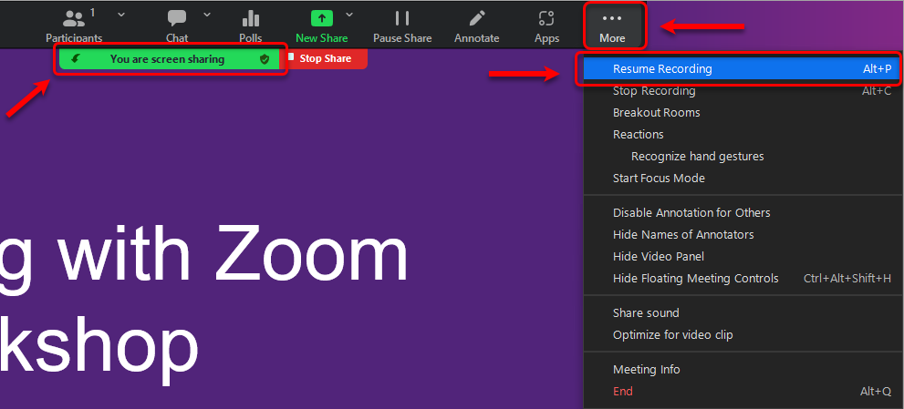Toggle Recognize hand gestures option

(741, 157)
